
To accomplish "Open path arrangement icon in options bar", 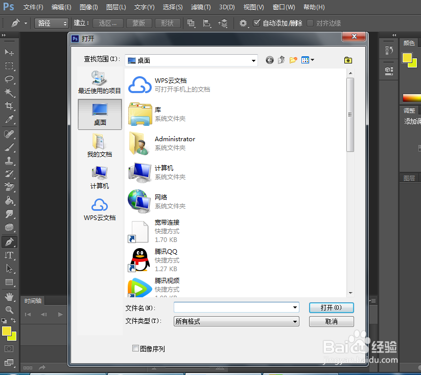I will 223,24.
